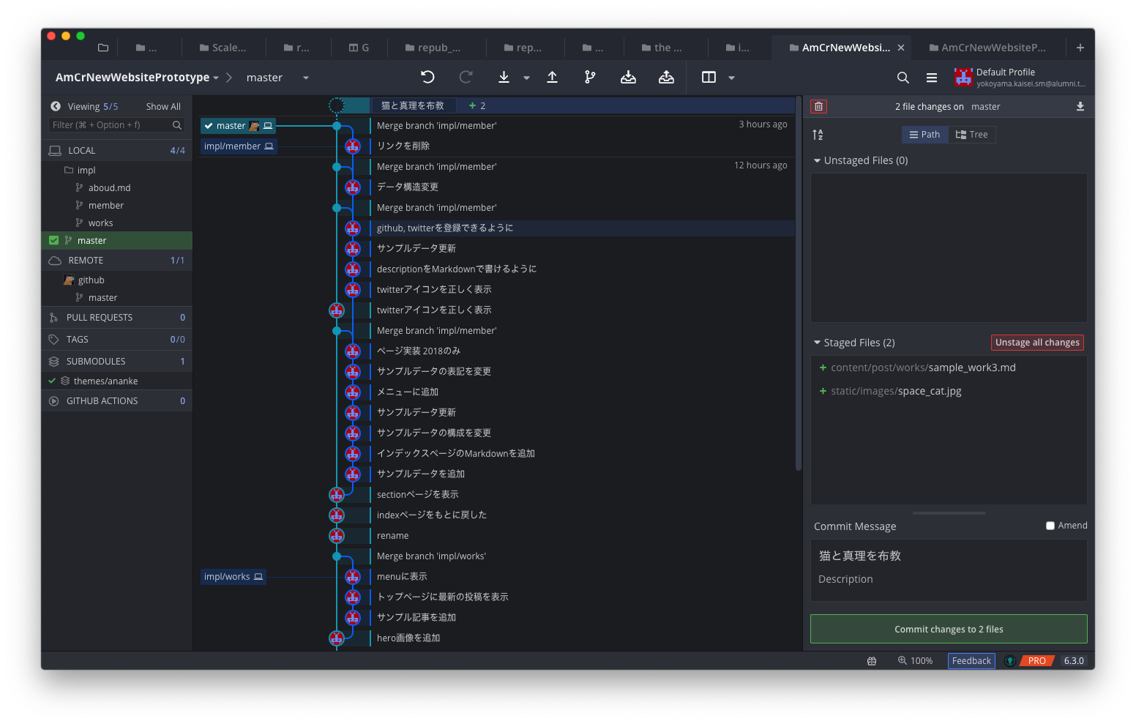Click the gift icon in the status bar
The image size is (1136, 724).
pyautogui.click(x=872, y=661)
